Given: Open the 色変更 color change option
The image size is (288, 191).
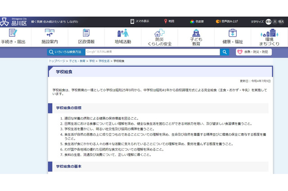Looking at the screenshot, I should coord(197,22).
